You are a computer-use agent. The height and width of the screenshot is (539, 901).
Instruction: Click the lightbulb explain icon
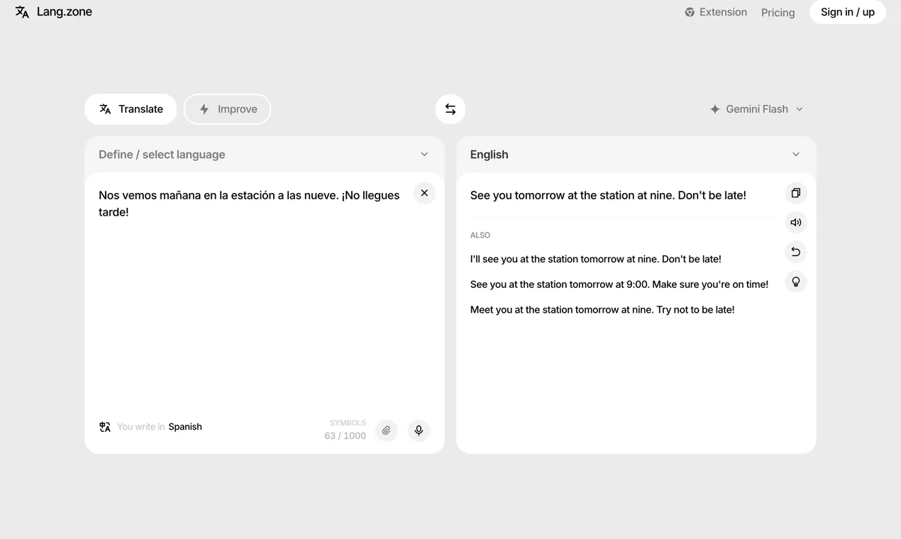point(796,282)
